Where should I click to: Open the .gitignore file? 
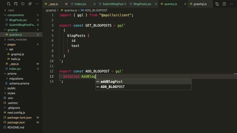(21, 108)
